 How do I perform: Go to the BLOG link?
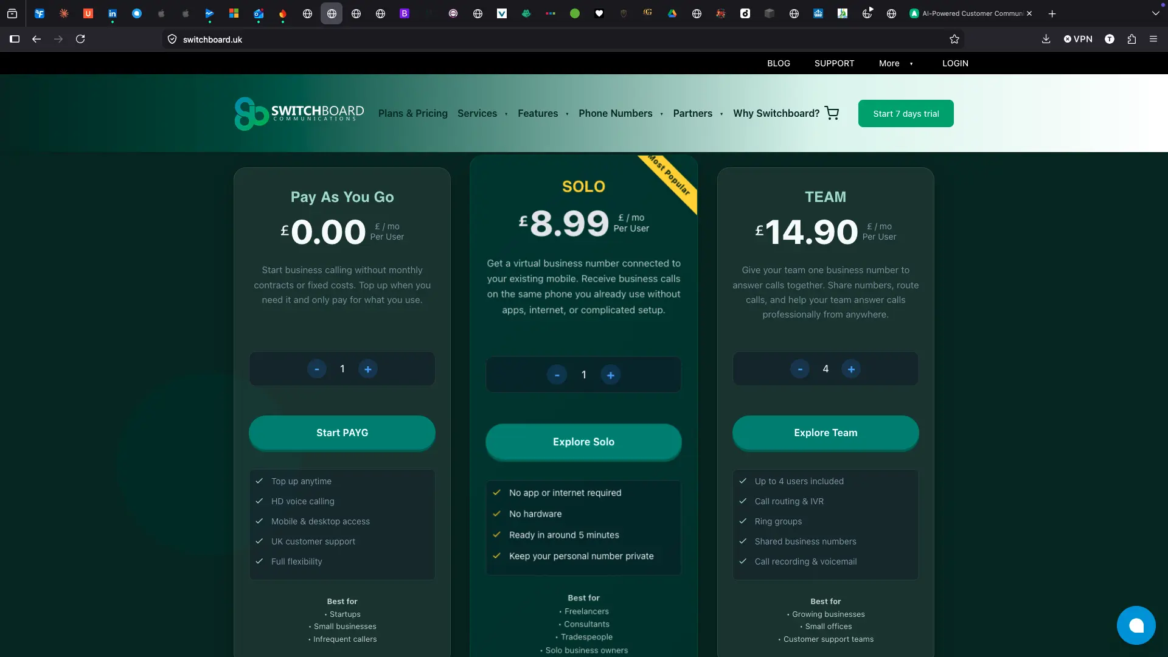778,63
